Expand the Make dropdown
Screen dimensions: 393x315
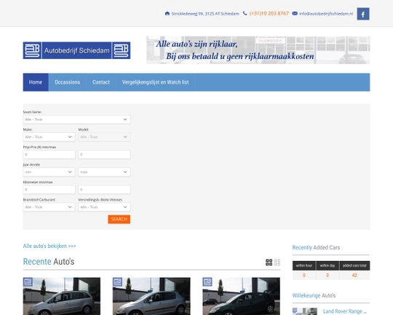click(49, 137)
